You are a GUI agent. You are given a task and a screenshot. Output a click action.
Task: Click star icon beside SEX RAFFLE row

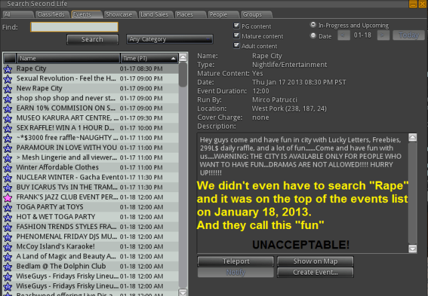[7, 128]
